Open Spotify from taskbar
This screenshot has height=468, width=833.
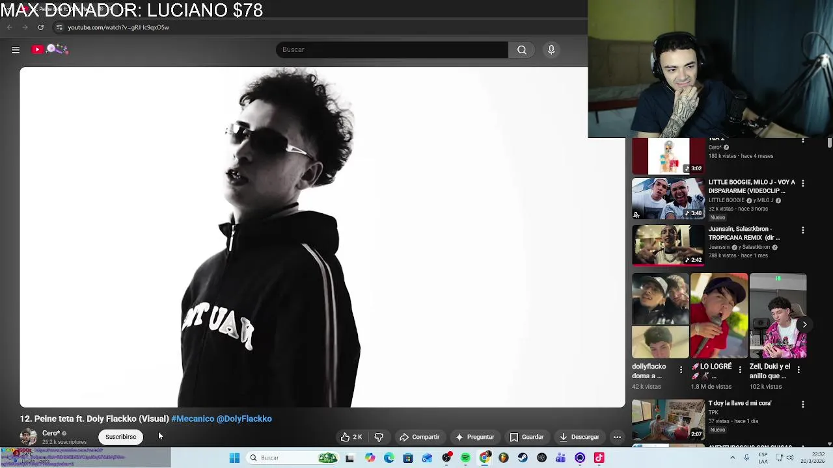pyautogui.click(x=465, y=458)
